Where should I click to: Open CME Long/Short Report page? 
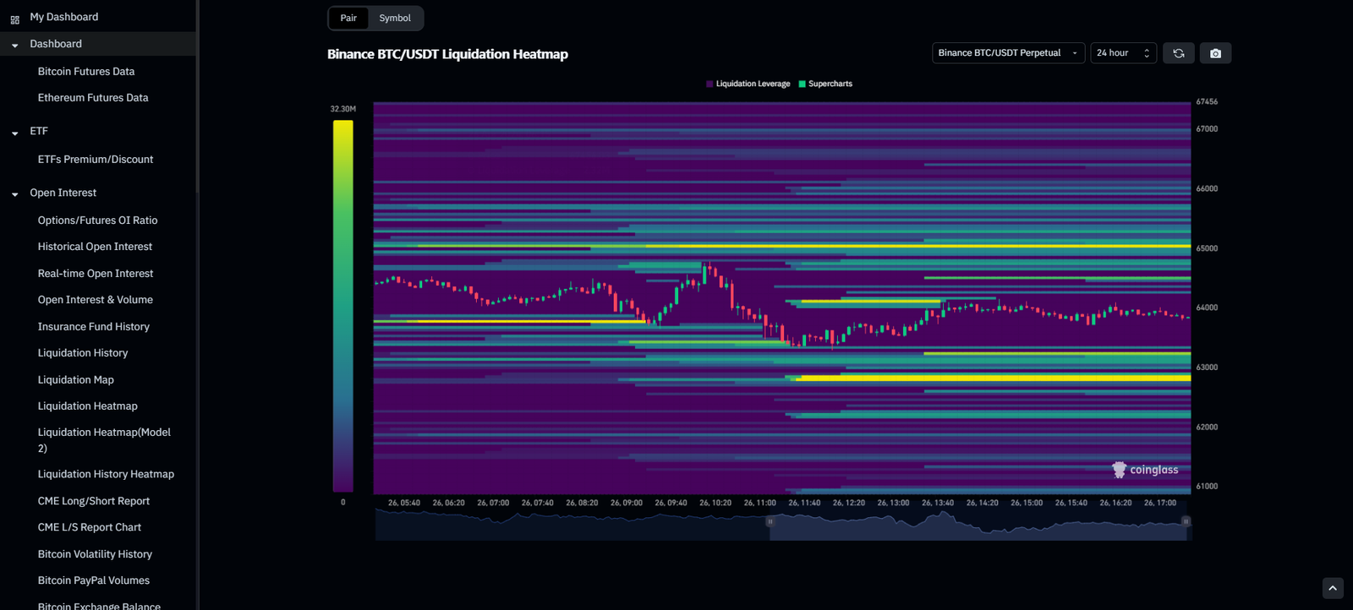(x=93, y=501)
